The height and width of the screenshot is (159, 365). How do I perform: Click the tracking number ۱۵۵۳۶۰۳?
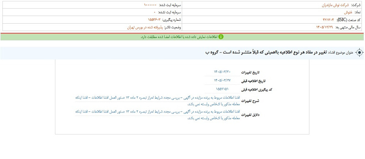point(154,20)
